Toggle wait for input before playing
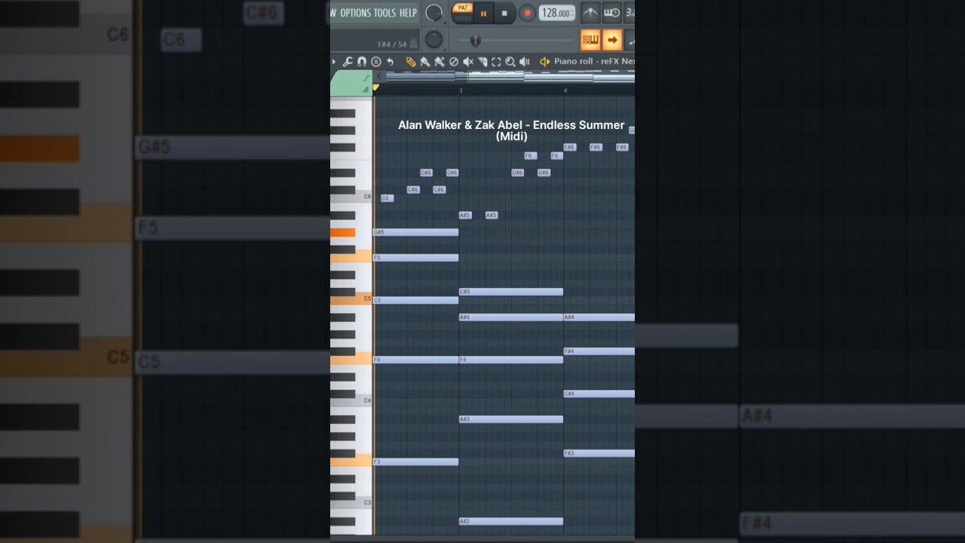The height and width of the screenshot is (543, 965). tap(612, 13)
